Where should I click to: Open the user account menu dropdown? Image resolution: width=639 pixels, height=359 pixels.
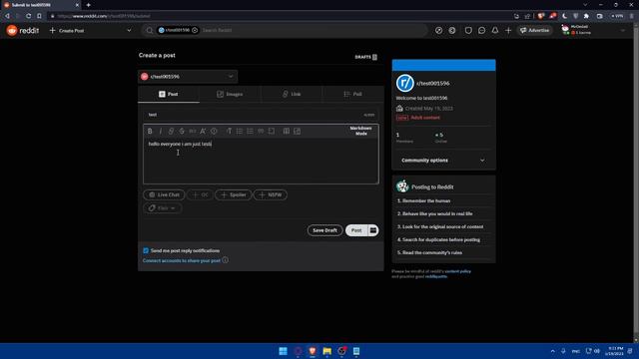(x=593, y=30)
